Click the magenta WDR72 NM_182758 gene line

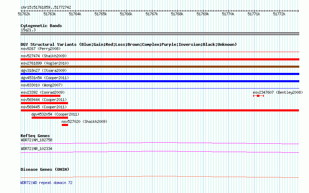tap(160, 143)
